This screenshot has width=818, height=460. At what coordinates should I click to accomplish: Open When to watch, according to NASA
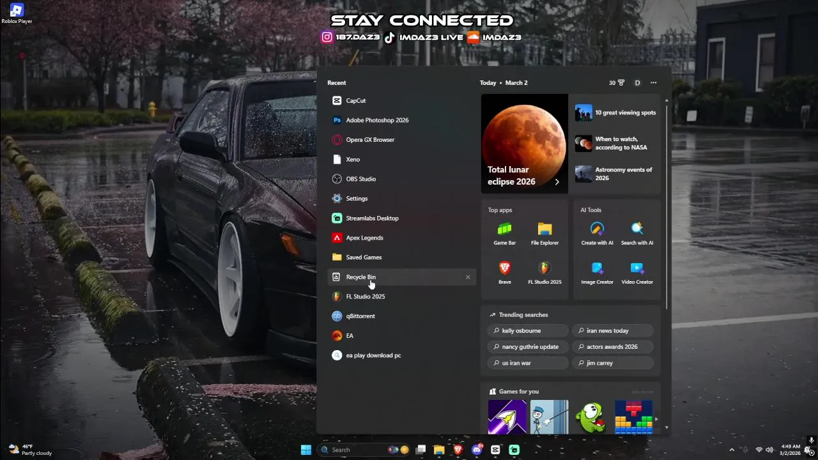(616, 143)
